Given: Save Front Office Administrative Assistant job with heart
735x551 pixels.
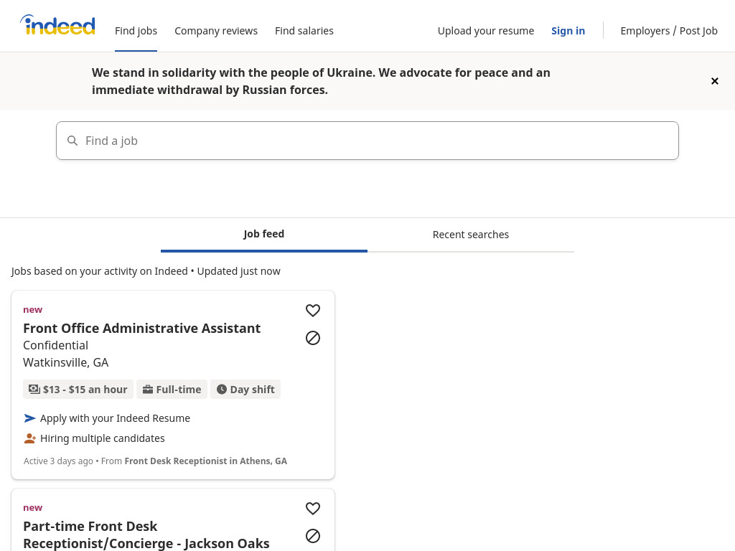Looking at the screenshot, I should 313,310.
